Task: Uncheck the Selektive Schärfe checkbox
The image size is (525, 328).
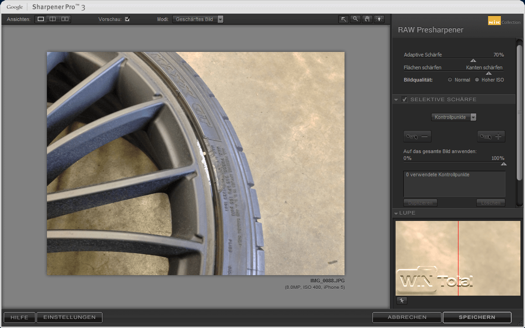Action: coord(405,99)
